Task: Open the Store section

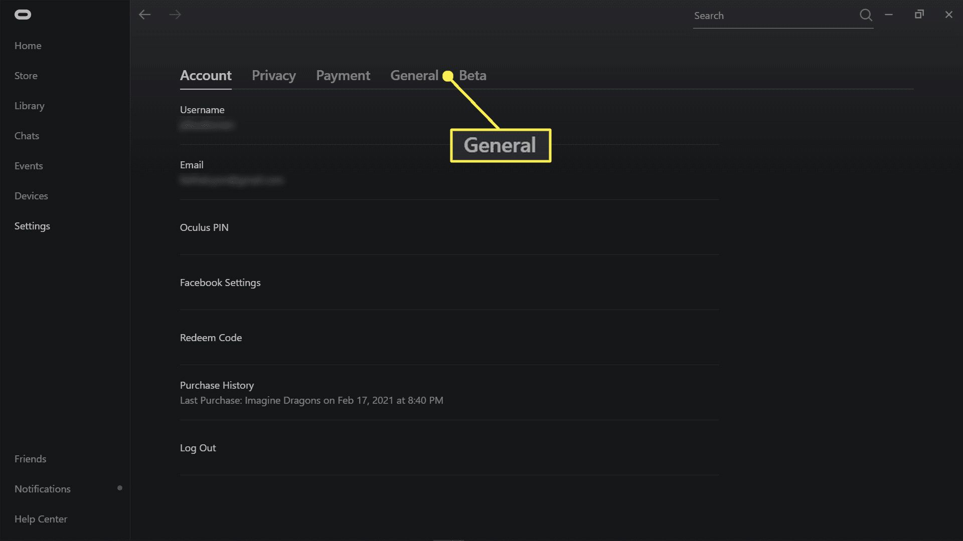Action: 25,75
